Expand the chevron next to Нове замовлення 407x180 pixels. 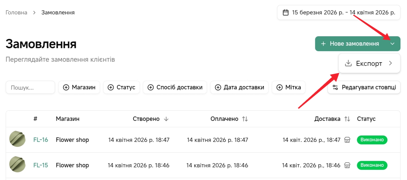(x=392, y=44)
